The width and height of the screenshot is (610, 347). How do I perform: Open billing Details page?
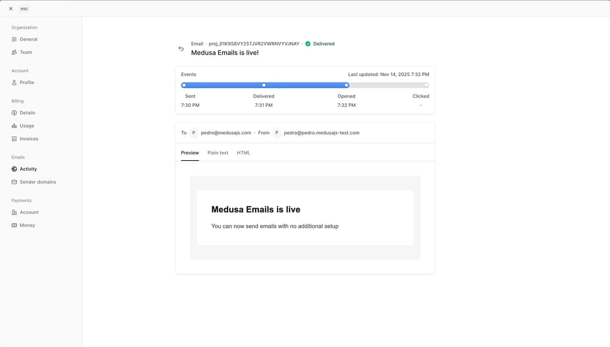pyautogui.click(x=28, y=113)
